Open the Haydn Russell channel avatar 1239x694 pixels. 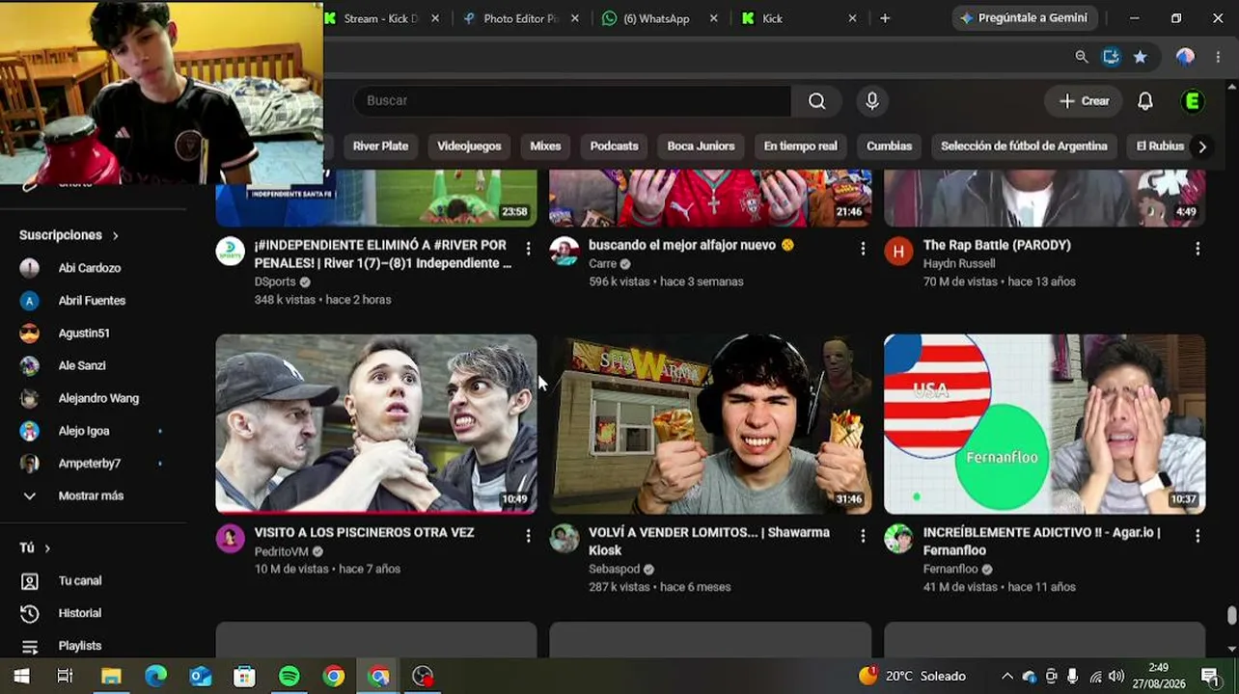898,252
